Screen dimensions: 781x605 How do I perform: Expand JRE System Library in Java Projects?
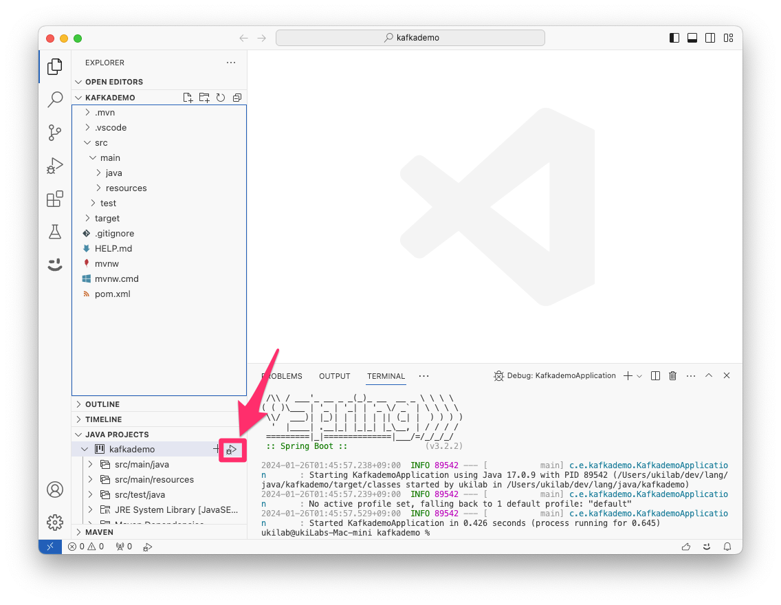pyautogui.click(x=159, y=510)
